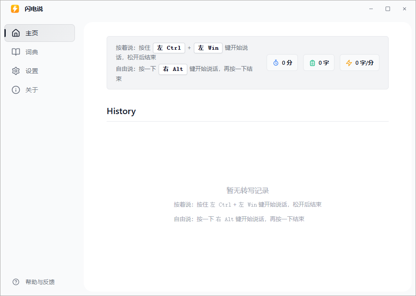Viewport: 416px width, 296px height.
Task: Click the 0分 duration stat chip
Action: click(282, 63)
